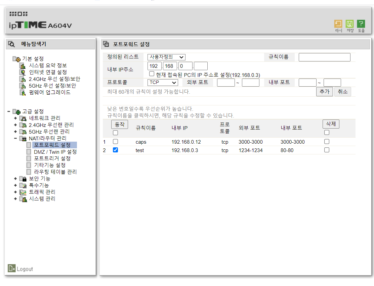Click the 삭제 button in table header
374x286 pixels.
pos(331,124)
